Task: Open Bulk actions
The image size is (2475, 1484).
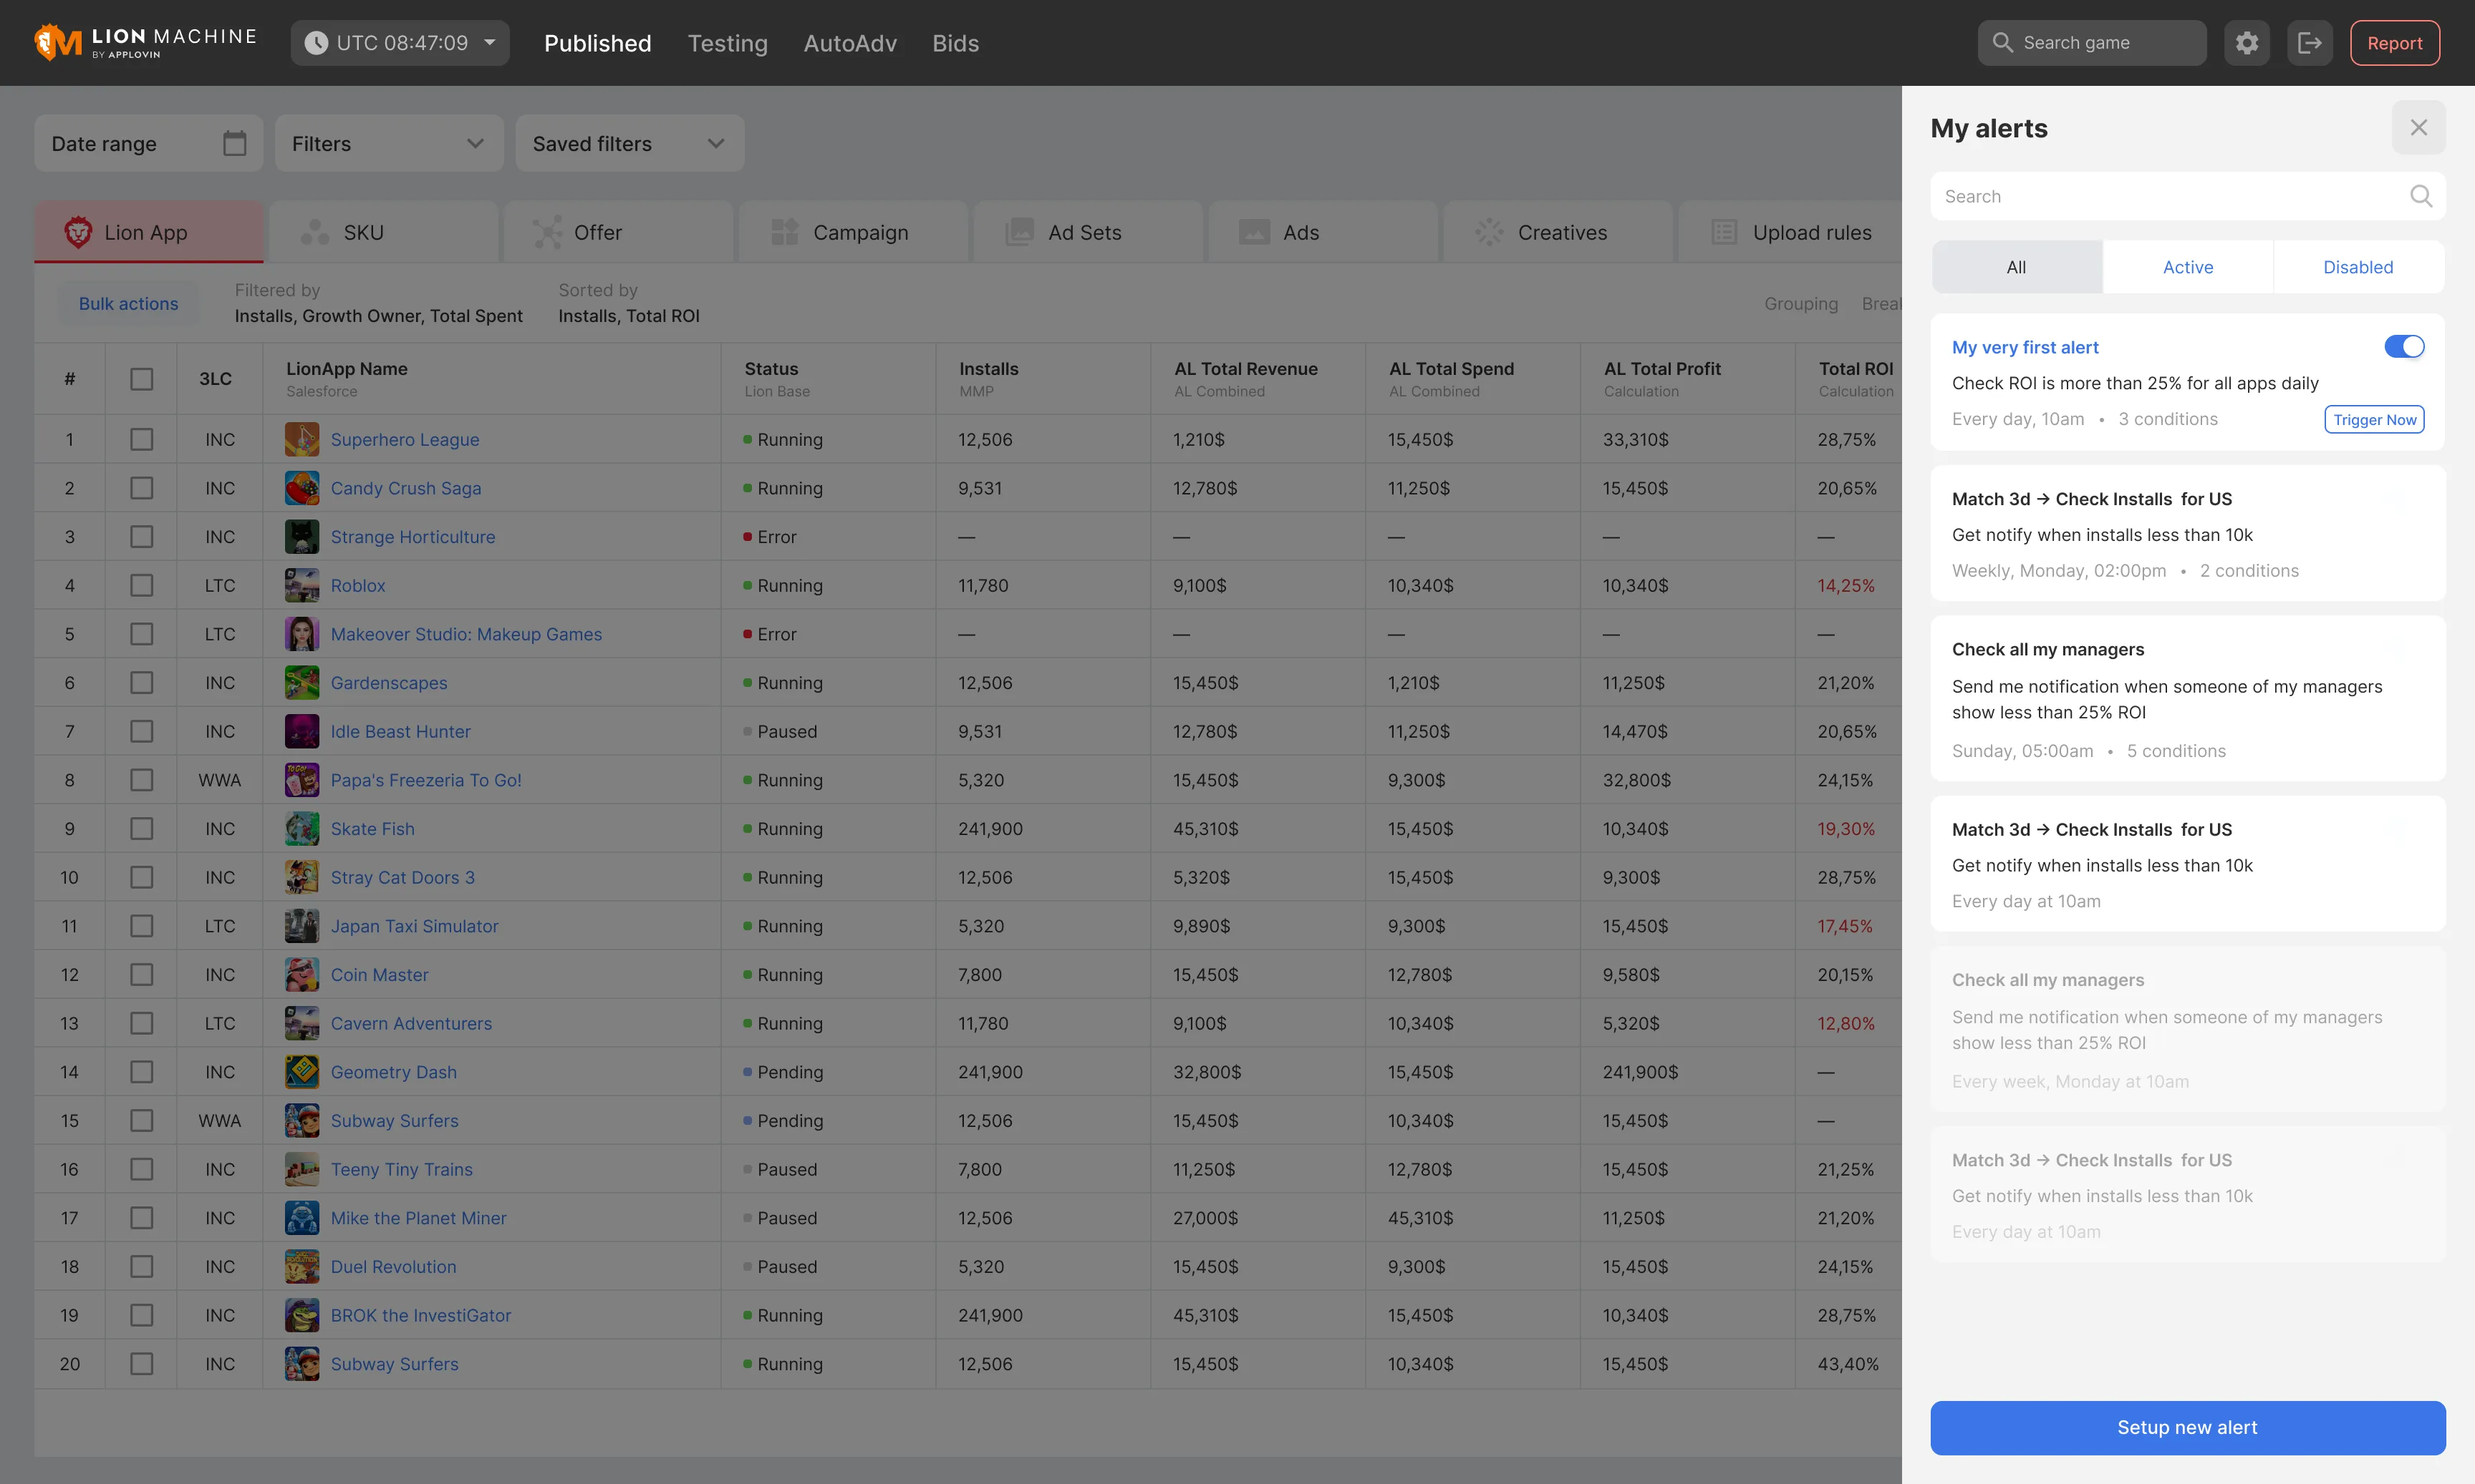Action: click(128, 303)
